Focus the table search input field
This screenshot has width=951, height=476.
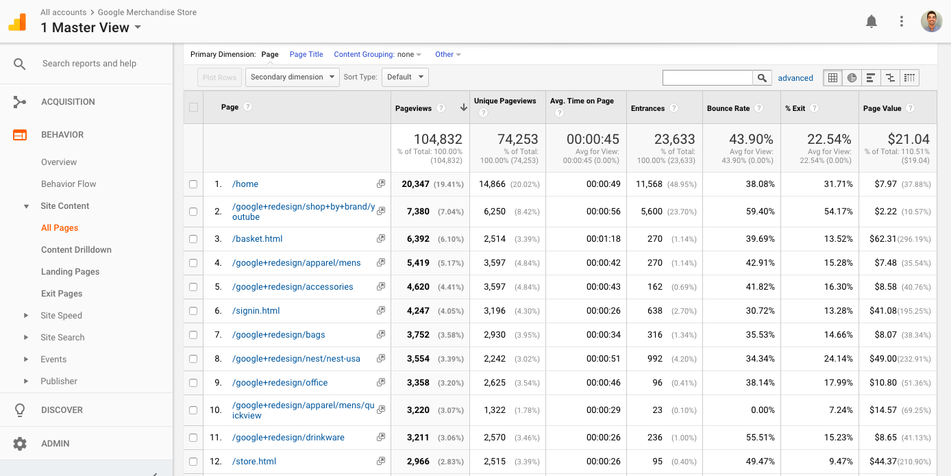pyautogui.click(x=708, y=78)
